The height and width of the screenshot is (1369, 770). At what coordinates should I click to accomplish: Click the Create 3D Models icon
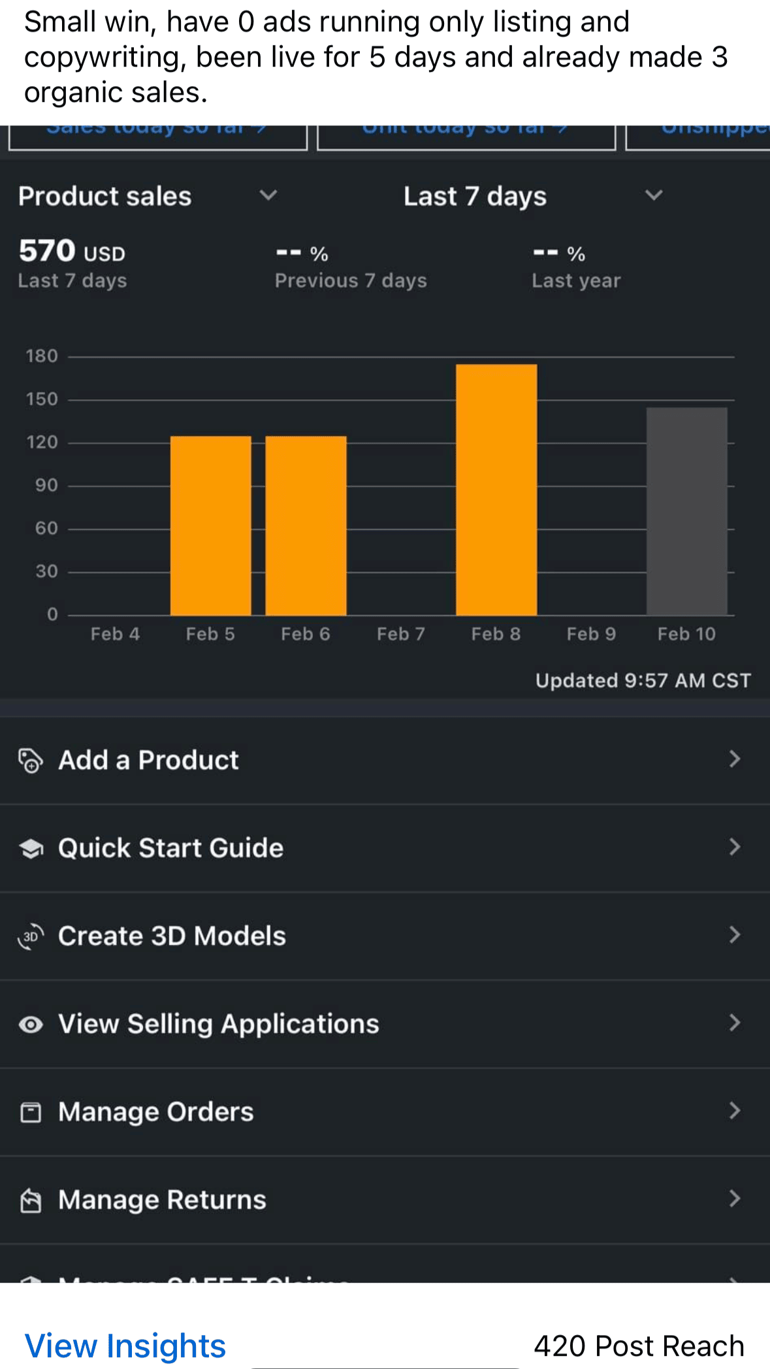tap(31, 936)
